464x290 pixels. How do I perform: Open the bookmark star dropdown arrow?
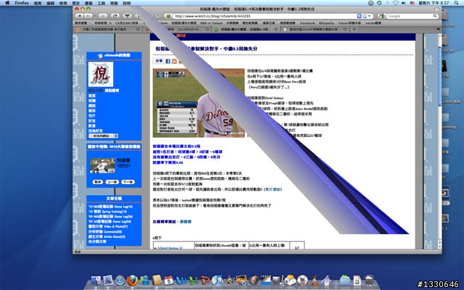pyautogui.click(x=369, y=16)
